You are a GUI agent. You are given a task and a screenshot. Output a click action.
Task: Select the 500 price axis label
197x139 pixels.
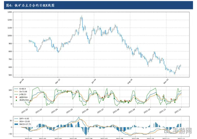10,75
